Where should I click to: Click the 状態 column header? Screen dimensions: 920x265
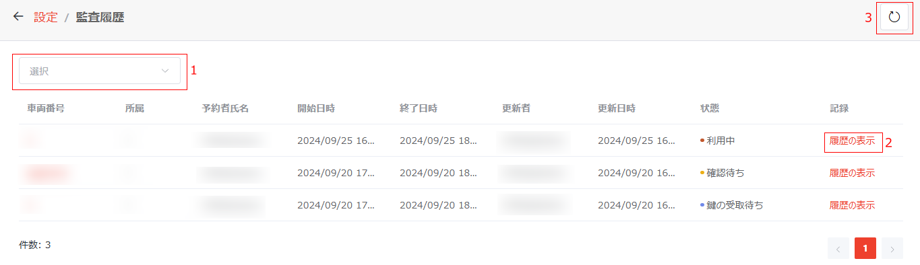[710, 108]
